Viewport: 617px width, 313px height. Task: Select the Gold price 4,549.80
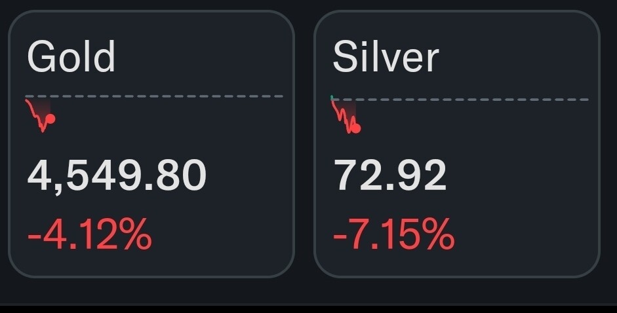[117, 175]
